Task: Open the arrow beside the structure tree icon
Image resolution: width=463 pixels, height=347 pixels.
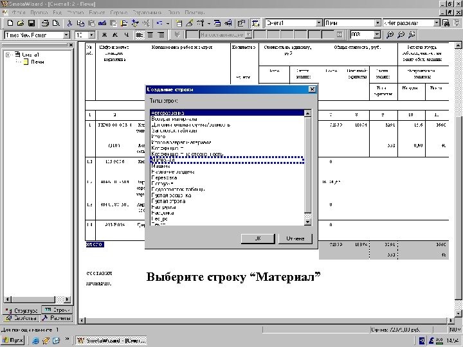Action: pos(209,23)
